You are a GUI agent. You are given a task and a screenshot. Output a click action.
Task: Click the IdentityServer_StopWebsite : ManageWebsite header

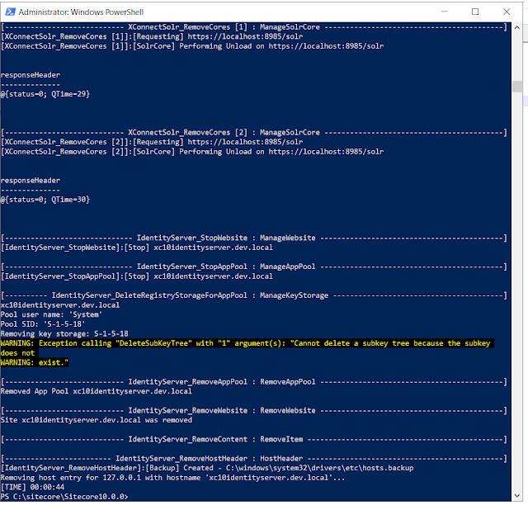pyautogui.click(x=254, y=238)
